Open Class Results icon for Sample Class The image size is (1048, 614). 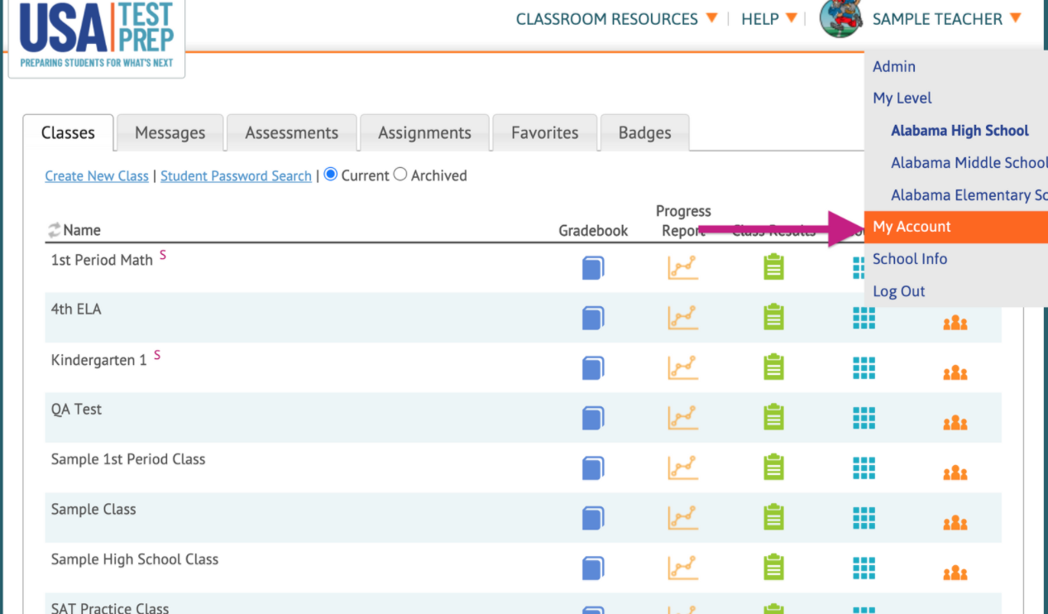(x=773, y=517)
